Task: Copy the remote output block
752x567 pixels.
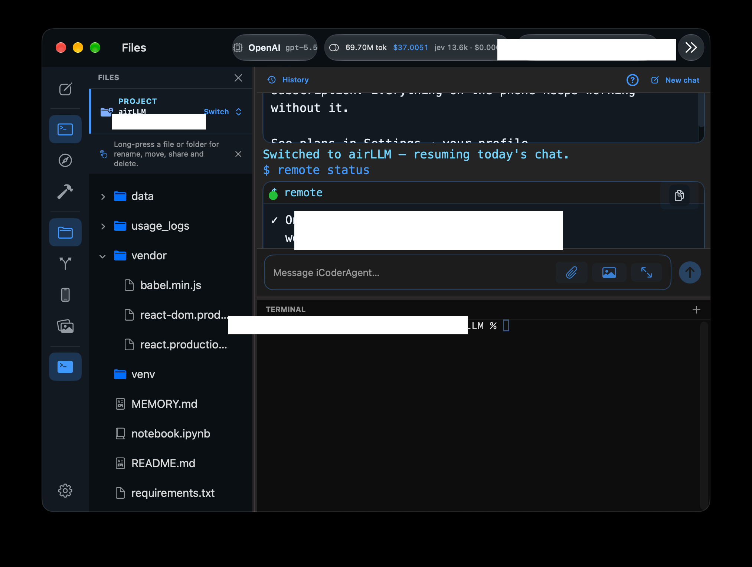Action: click(x=679, y=196)
